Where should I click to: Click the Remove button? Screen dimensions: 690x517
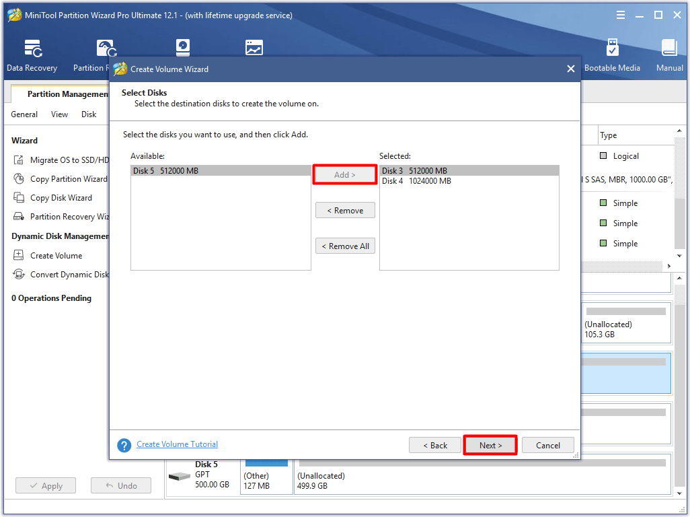coord(345,211)
